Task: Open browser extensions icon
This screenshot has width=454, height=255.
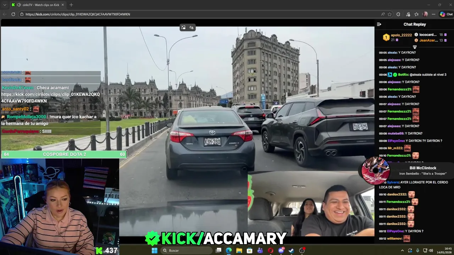Action: point(398,14)
